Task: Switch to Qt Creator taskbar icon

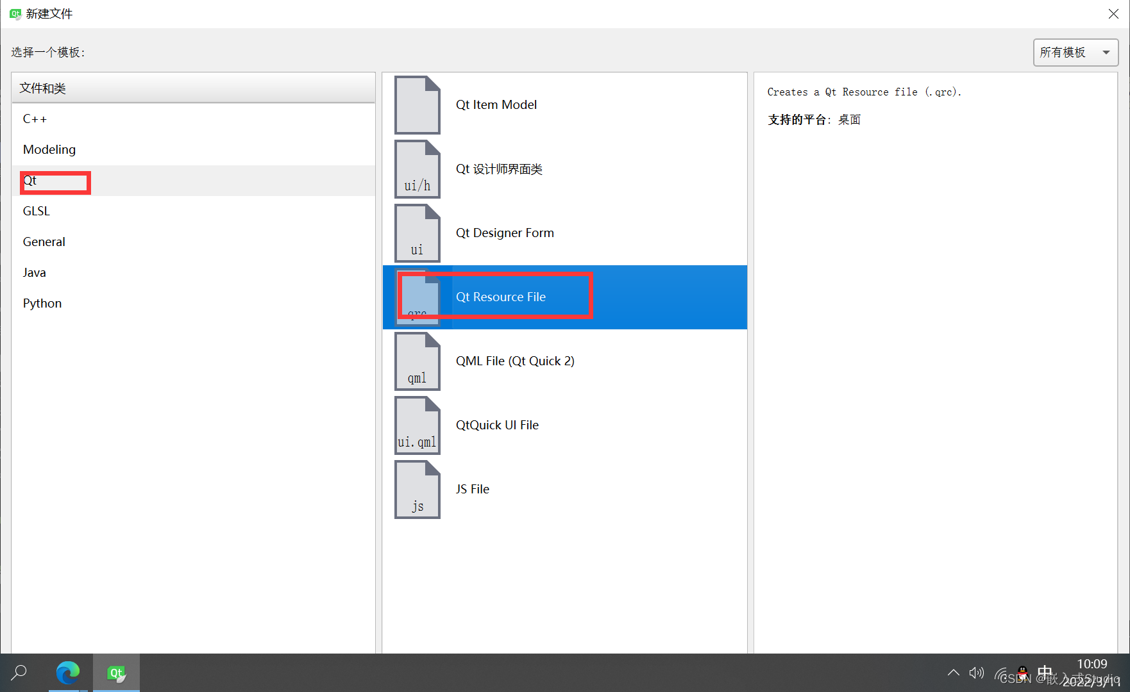Action: click(x=116, y=673)
